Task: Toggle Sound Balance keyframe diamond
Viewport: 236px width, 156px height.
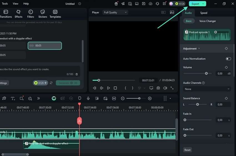Action: (226, 98)
